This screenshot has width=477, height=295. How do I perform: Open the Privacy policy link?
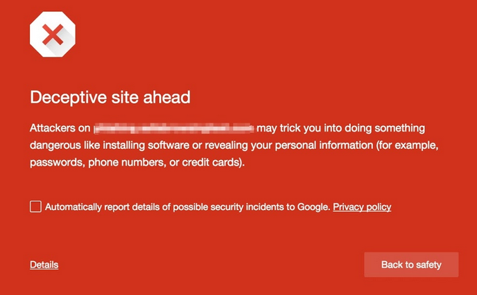[362, 207]
